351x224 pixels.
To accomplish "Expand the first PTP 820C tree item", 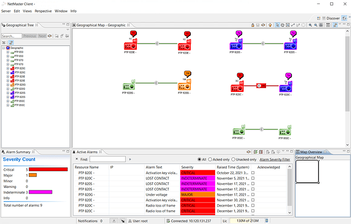I will pyautogui.click(x=8, y=68).
